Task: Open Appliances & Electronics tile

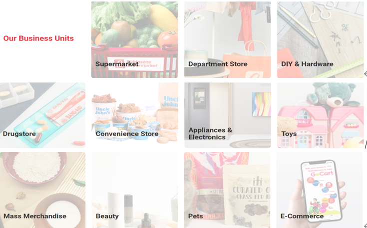Action: 228,115
